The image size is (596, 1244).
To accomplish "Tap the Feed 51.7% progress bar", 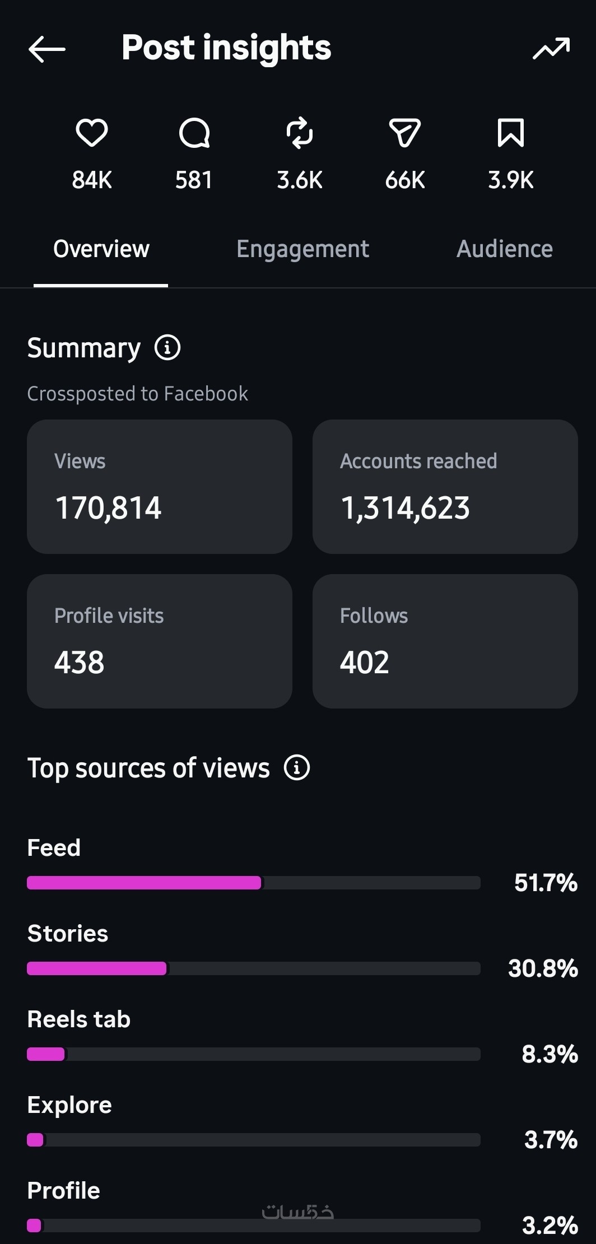I will [x=254, y=883].
